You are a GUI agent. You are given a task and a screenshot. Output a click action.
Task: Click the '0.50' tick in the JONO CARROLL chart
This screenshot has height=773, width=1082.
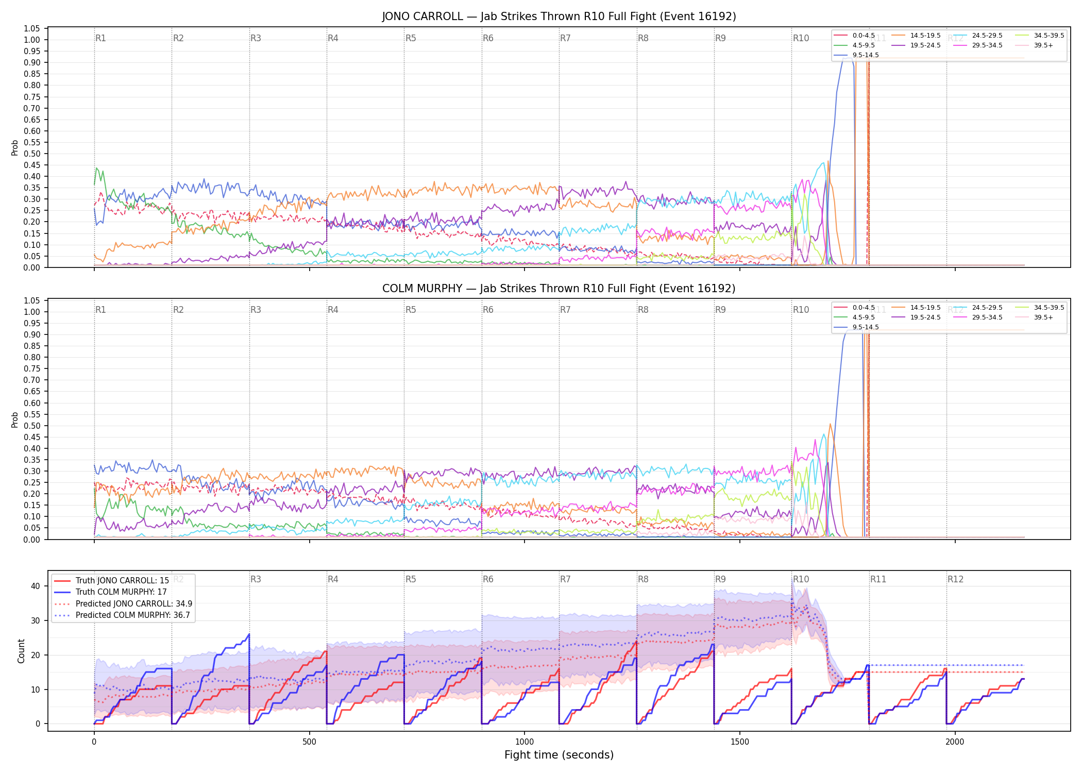[32, 154]
